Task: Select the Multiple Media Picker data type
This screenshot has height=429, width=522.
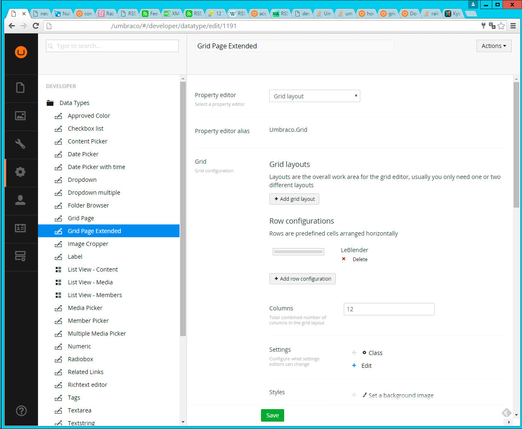Action: tap(97, 334)
